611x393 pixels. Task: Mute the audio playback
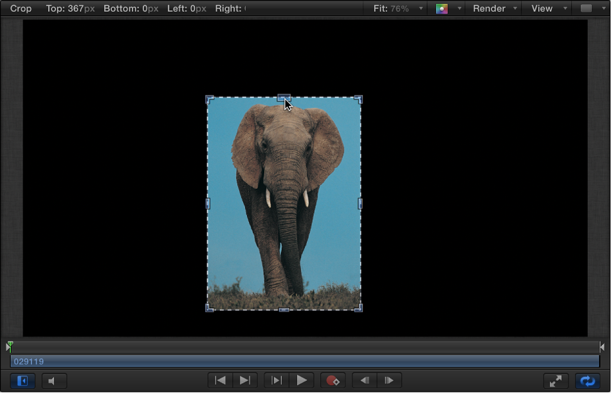(x=54, y=381)
